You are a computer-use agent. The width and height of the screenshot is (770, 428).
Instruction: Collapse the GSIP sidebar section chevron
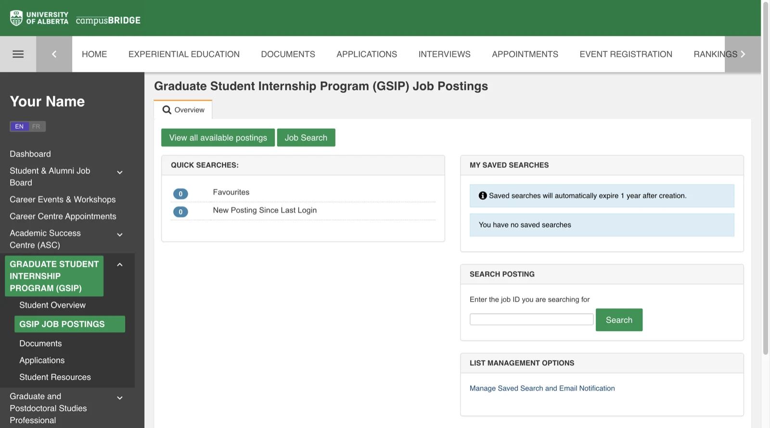point(120,265)
